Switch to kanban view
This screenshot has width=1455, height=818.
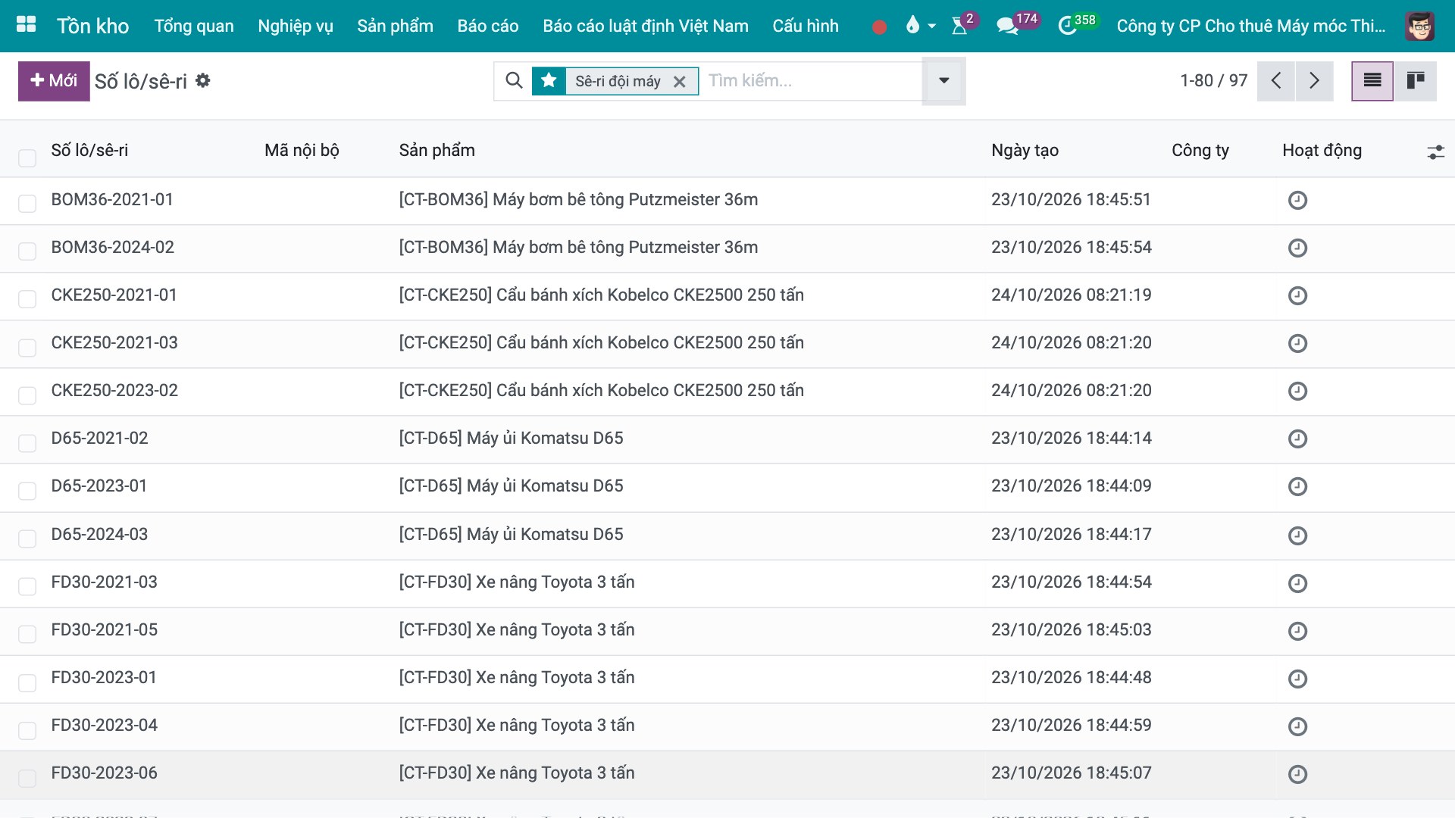pyautogui.click(x=1415, y=80)
